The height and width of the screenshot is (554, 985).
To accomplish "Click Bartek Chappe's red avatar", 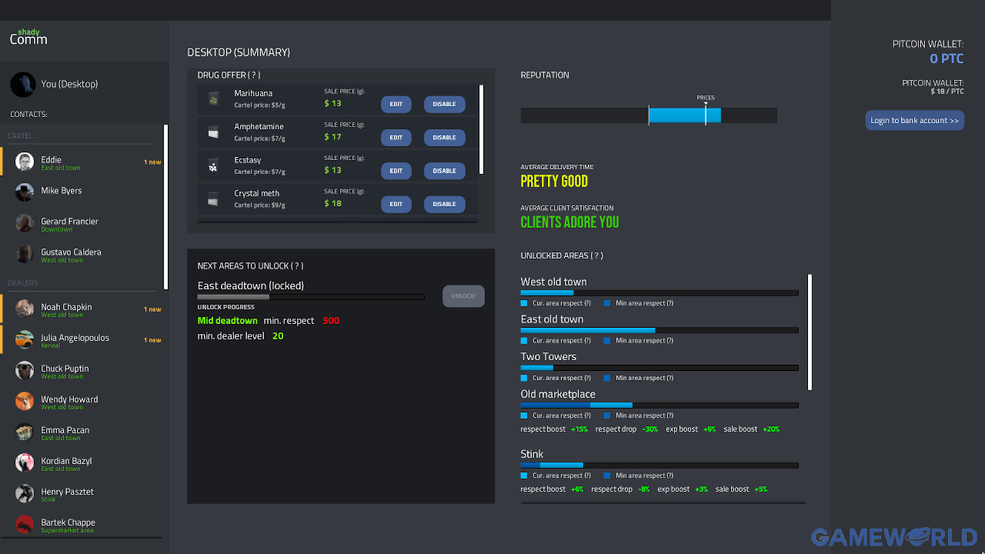I will coord(25,524).
